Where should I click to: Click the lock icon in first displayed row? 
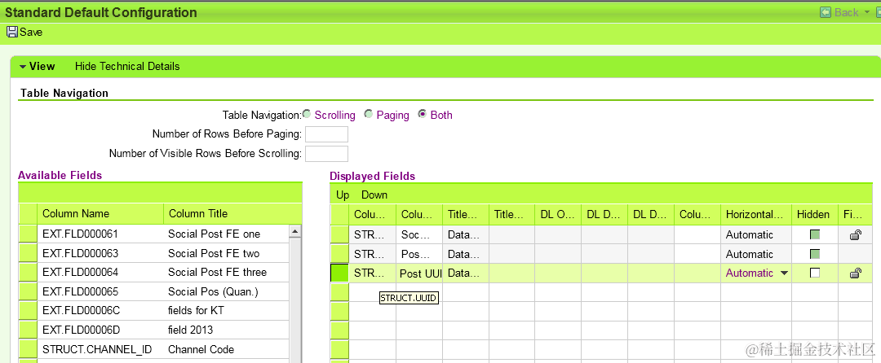coord(855,235)
